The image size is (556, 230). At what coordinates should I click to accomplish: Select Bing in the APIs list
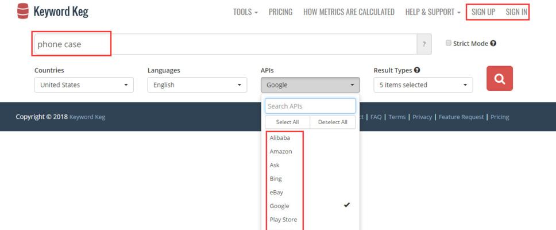310,179
